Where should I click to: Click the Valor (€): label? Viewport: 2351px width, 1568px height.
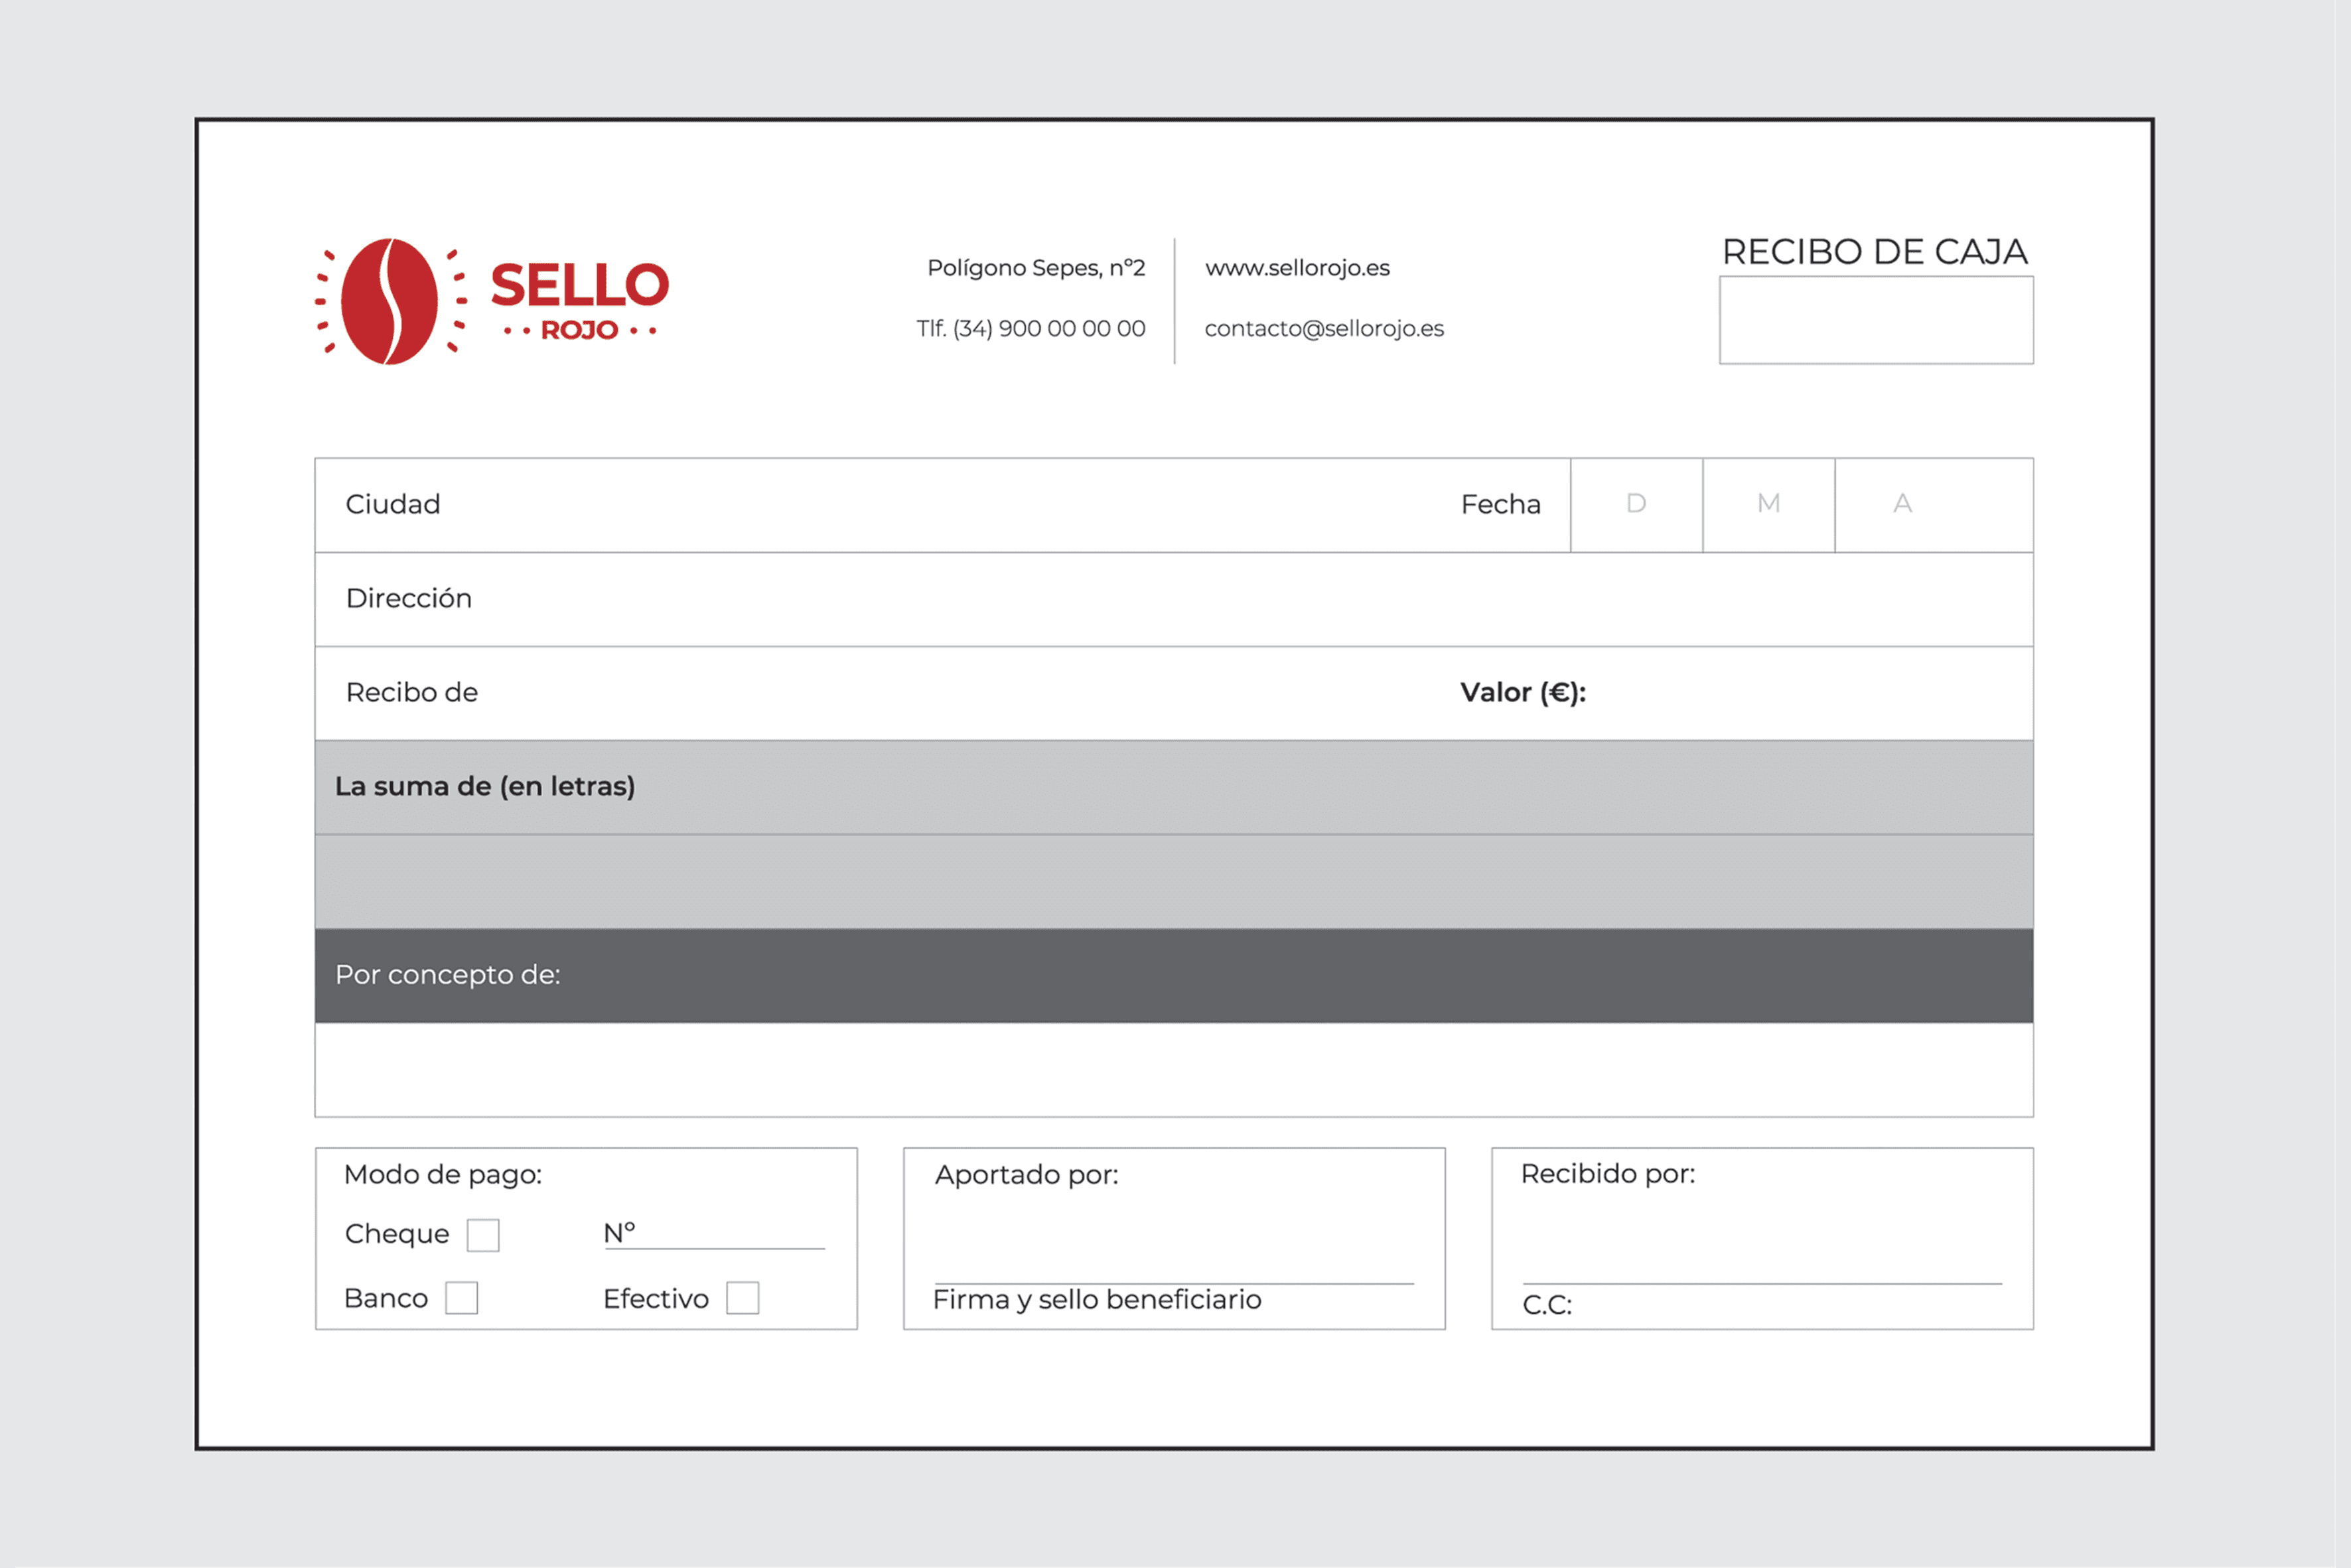click(1522, 692)
